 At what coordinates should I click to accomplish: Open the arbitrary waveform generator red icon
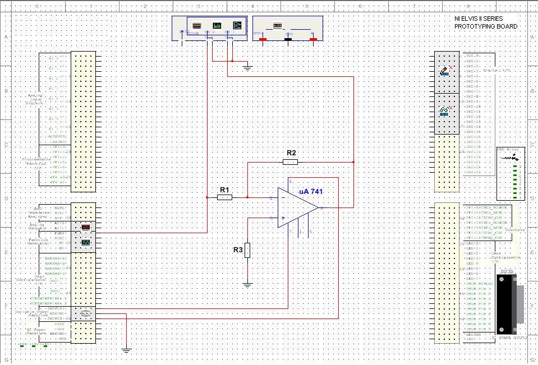pyautogui.click(x=85, y=227)
